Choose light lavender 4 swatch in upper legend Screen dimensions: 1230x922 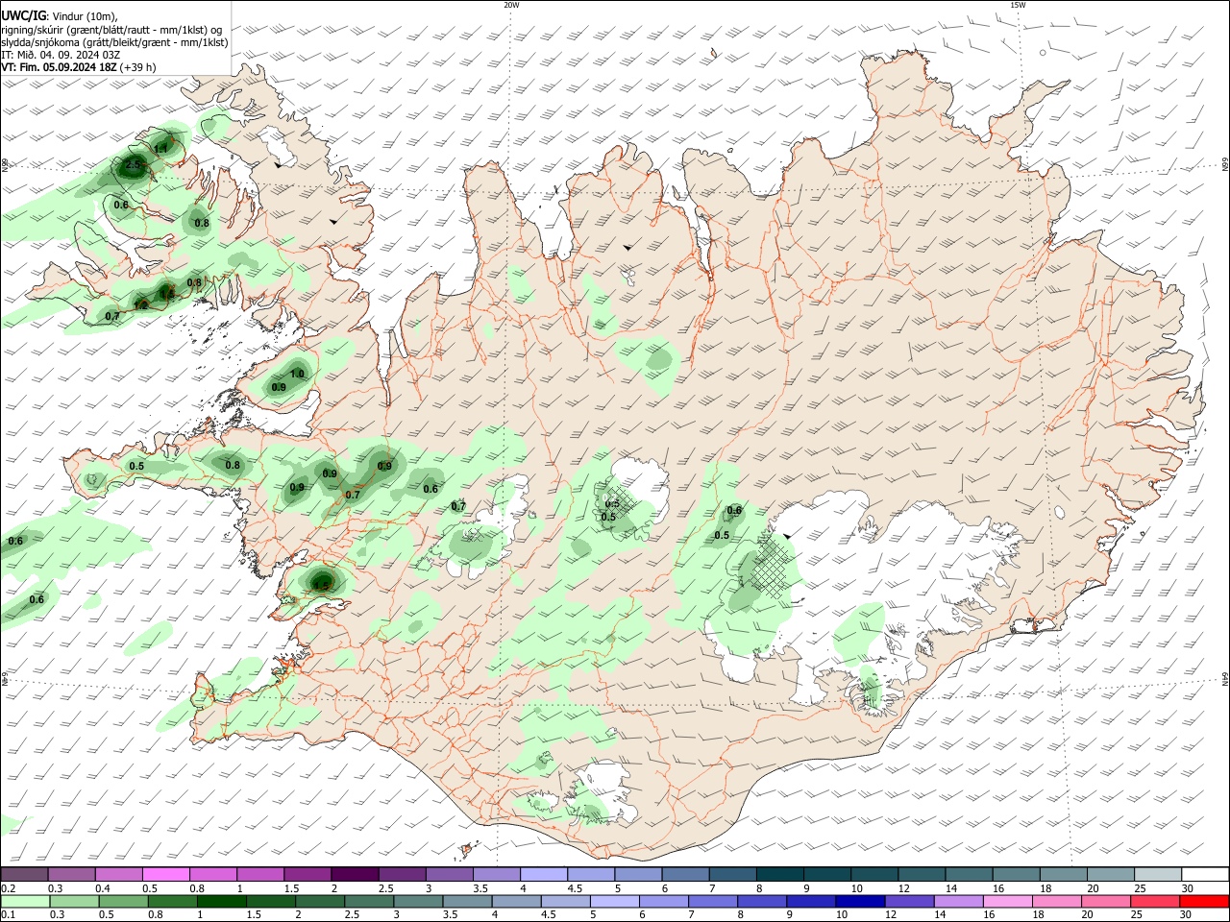pos(542,874)
